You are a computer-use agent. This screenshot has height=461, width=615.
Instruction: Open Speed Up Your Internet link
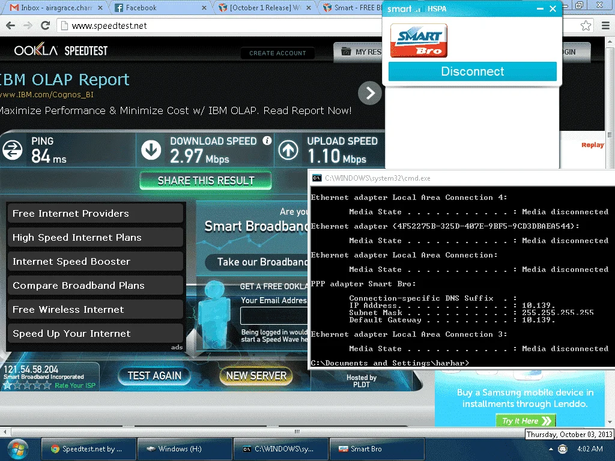pyautogui.click(x=95, y=334)
